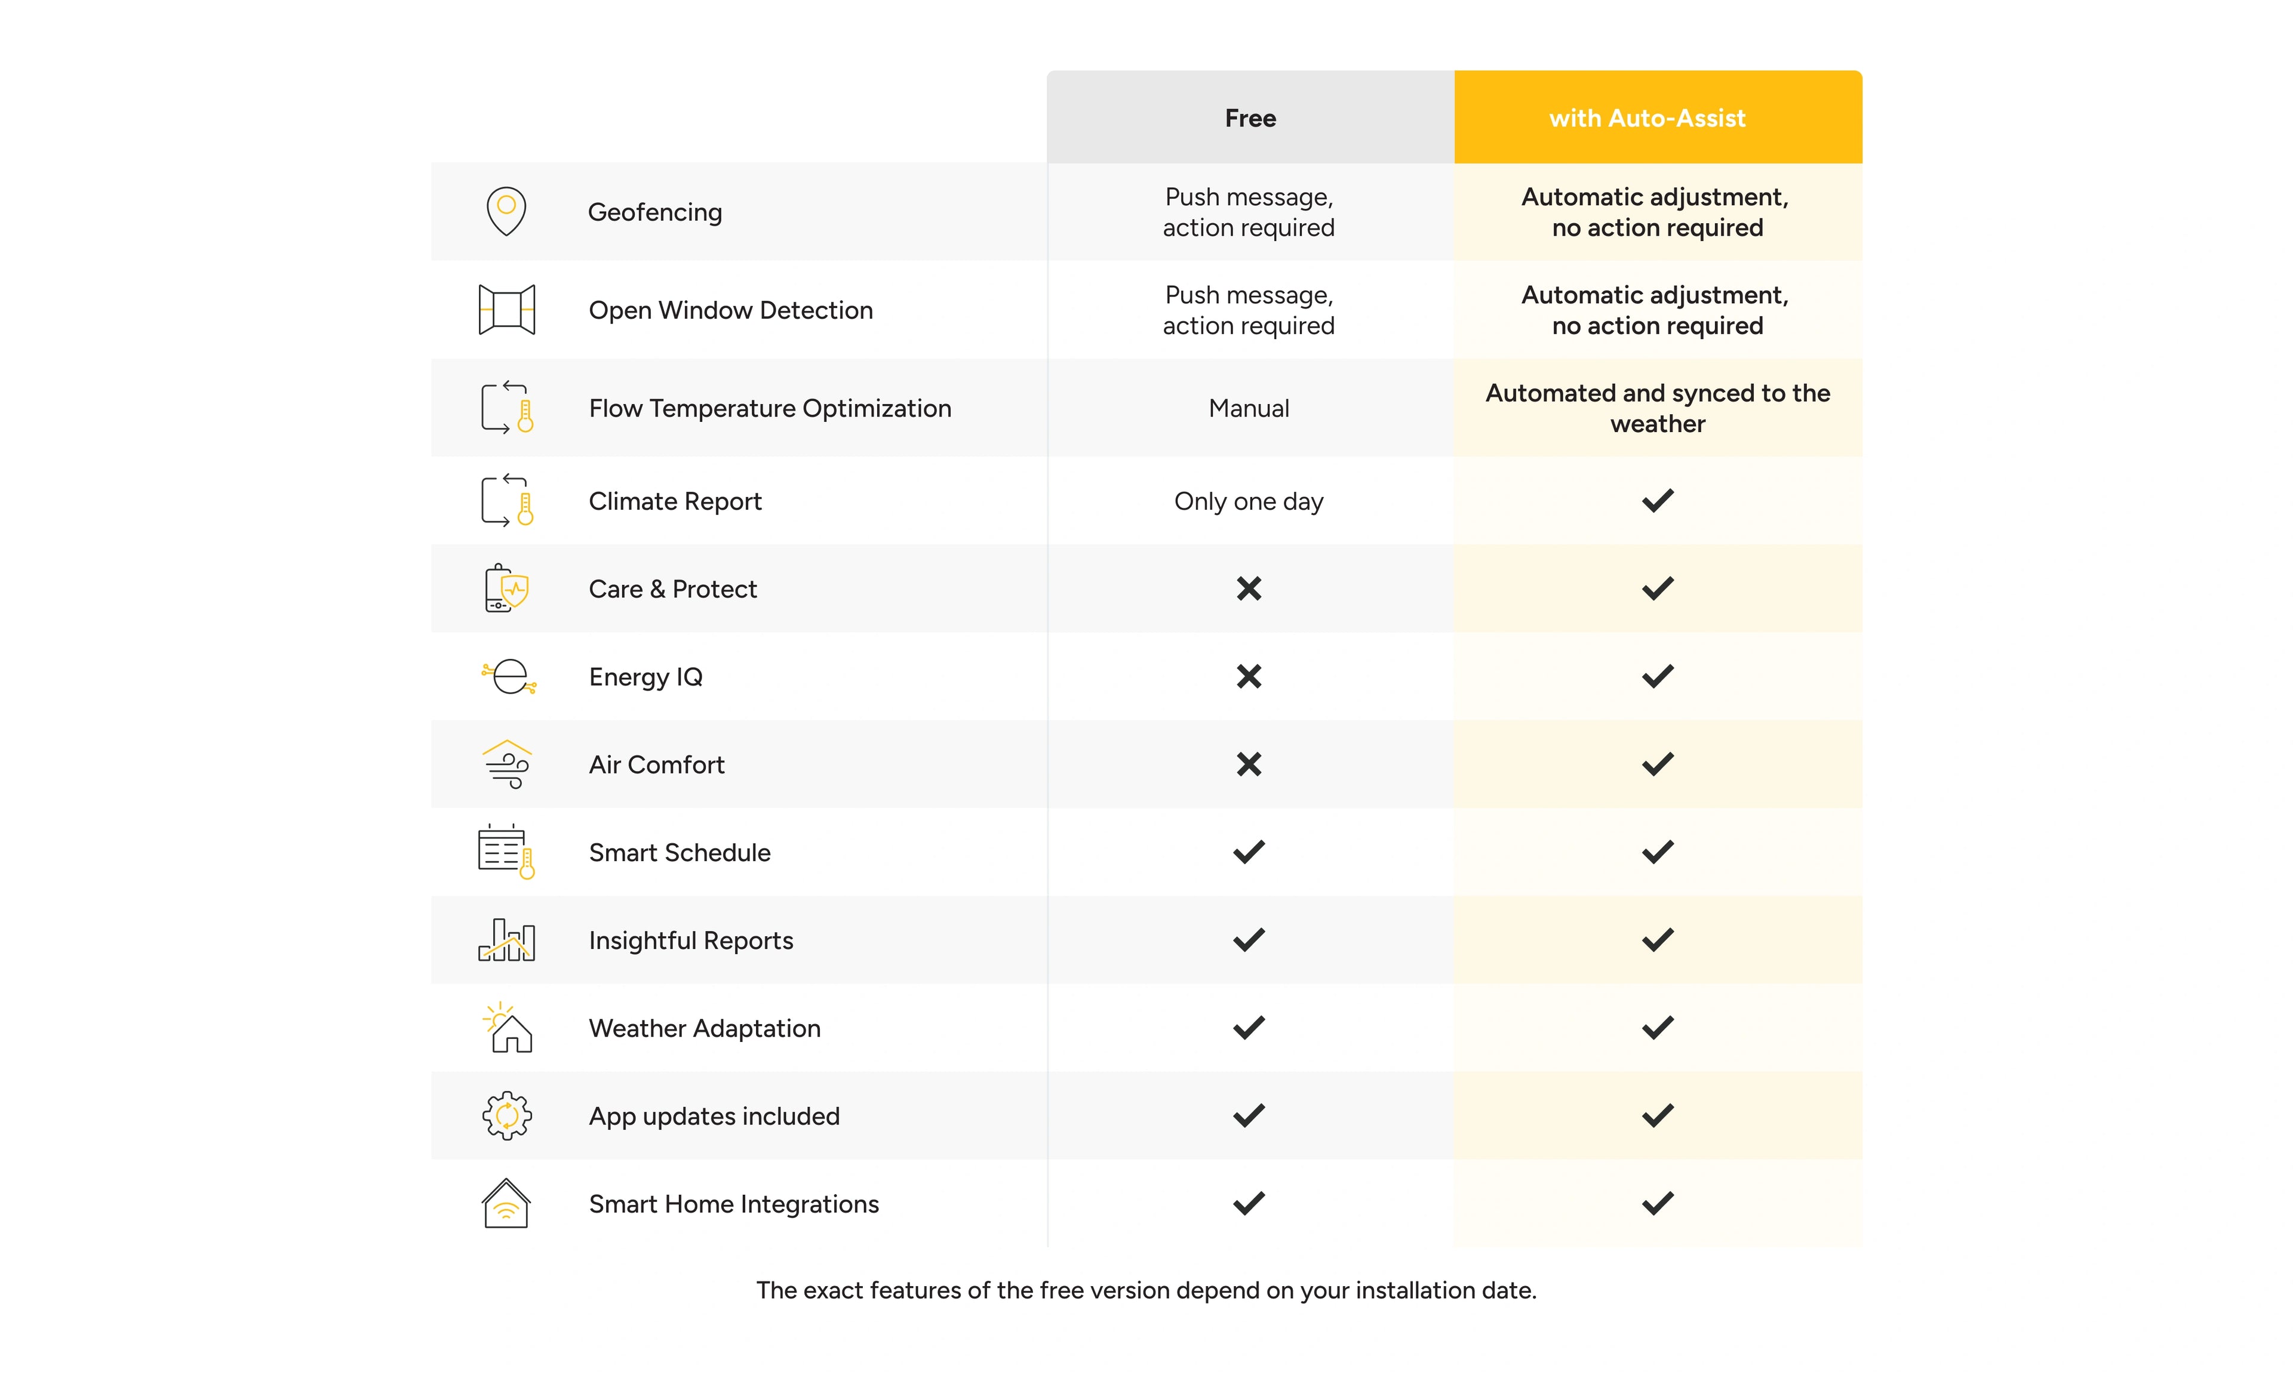
Task: Click the Weather Adaptation house icon
Action: click(507, 1028)
